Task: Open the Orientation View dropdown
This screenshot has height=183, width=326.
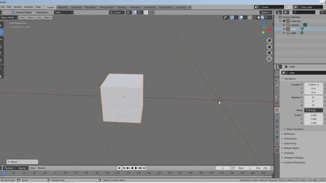Action: click(x=64, y=12)
